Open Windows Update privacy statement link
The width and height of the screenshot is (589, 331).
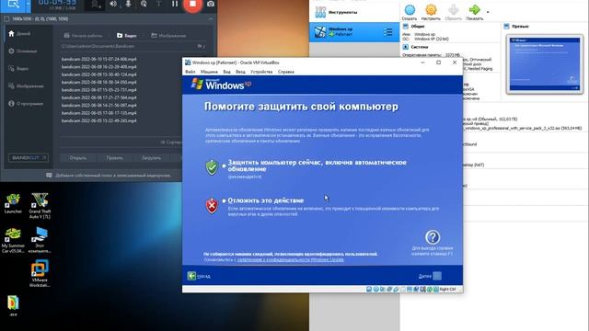click(x=291, y=259)
